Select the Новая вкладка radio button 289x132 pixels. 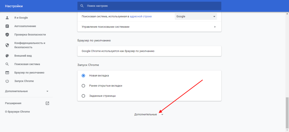tap(83, 76)
